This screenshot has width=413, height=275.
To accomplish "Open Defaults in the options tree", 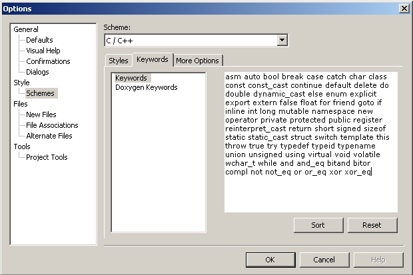I will coord(39,40).
